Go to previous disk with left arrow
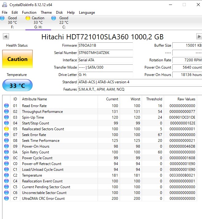Screen dimensions: 202x219 pyautogui.click(x=6, y=37)
